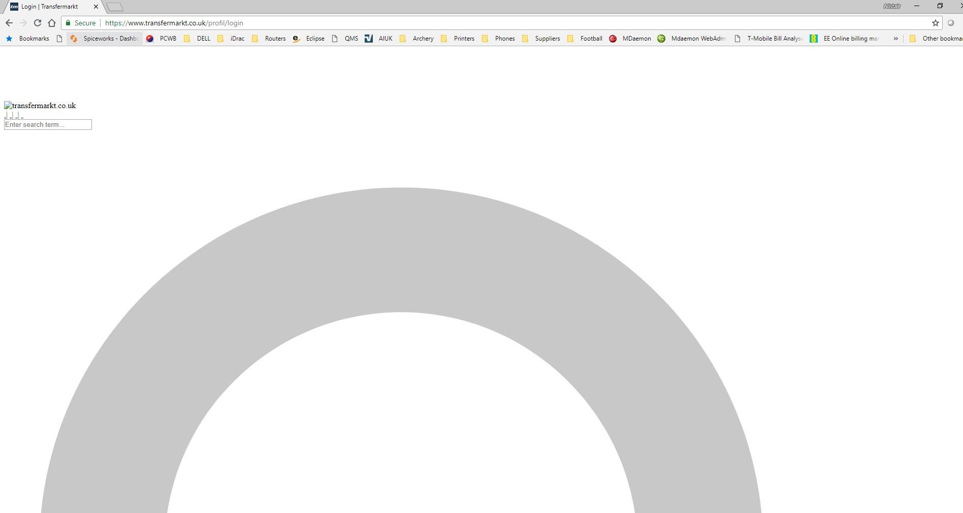Open the Eclipse bookmark
963x513 pixels.
(x=309, y=39)
